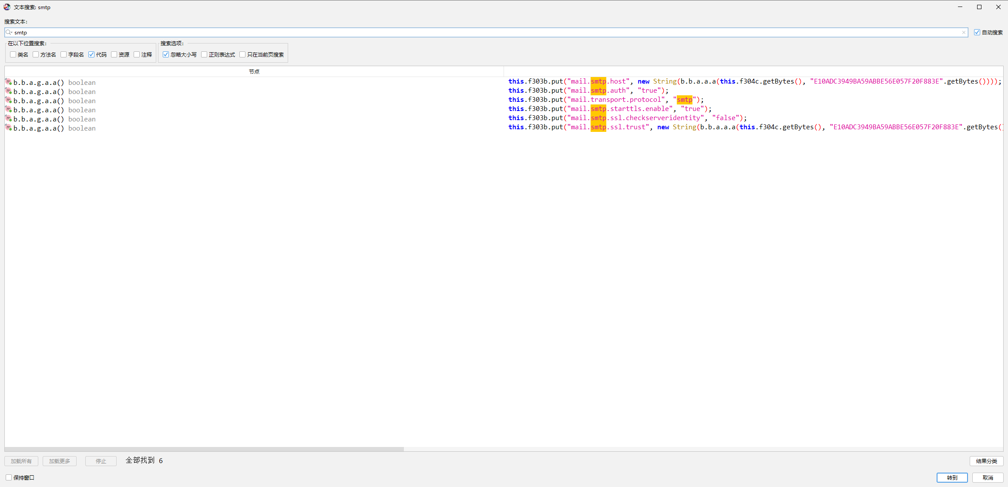Click the 转到 go-to button
Screen dimensions: 1008x487
coord(952,477)
